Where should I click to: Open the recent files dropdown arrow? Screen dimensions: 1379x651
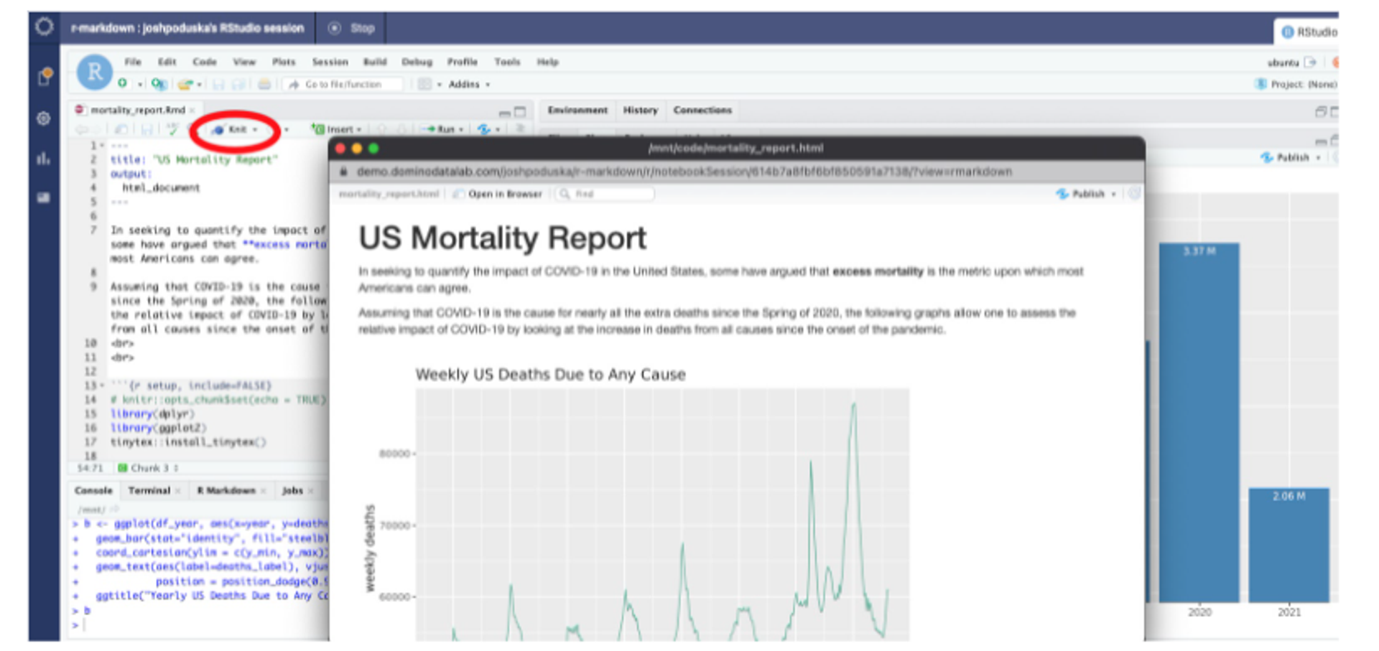coord(199,85)
